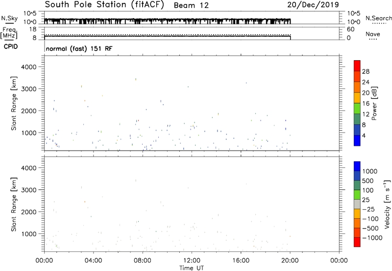Click the date '20/Dec/2019'
The width and height of the screenshot is (392, 271).
[x=313, y=5]
